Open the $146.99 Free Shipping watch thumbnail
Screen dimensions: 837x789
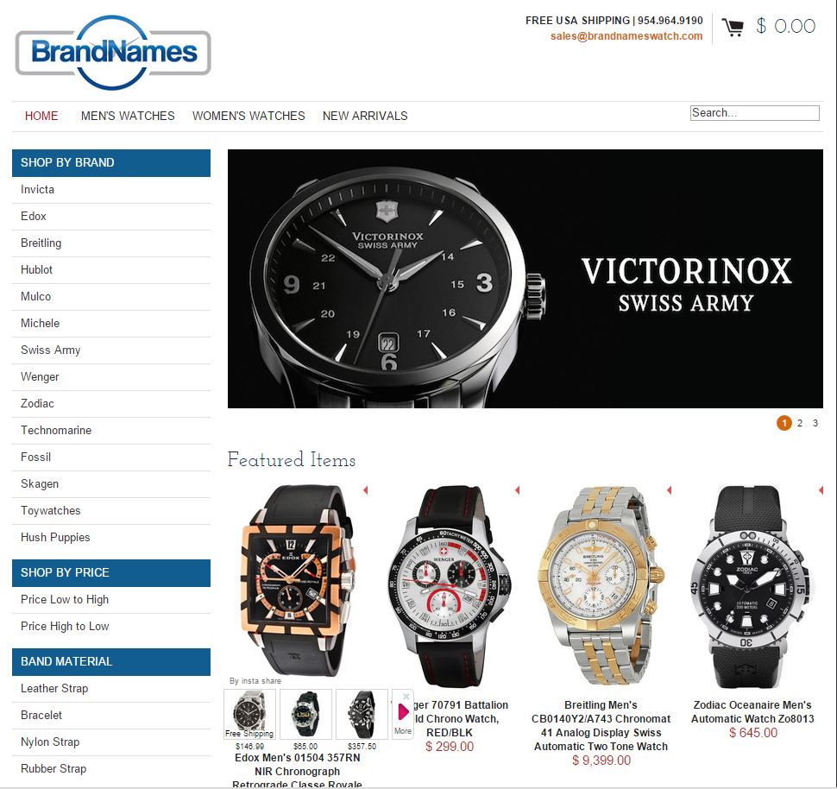click(249, 714)
